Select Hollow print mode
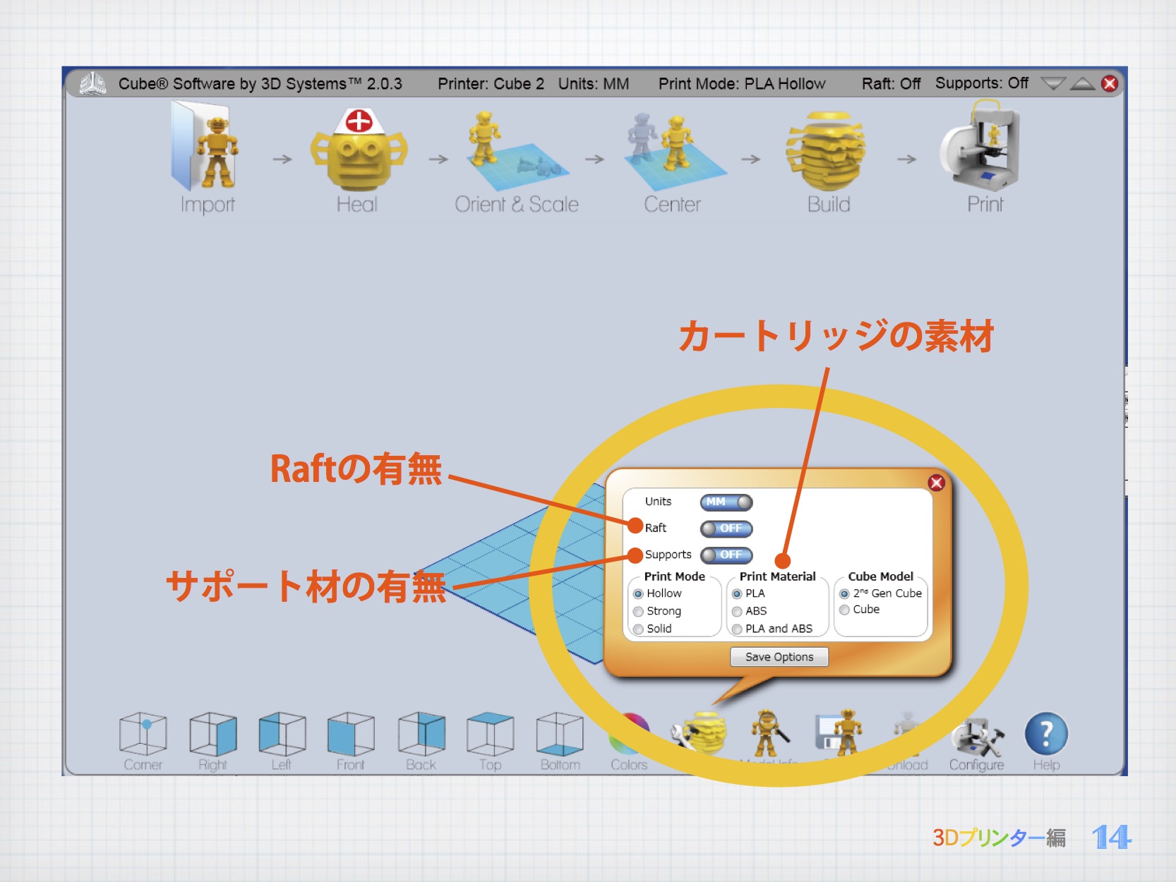The image size is (1176, 882). (x=638, y=594)
